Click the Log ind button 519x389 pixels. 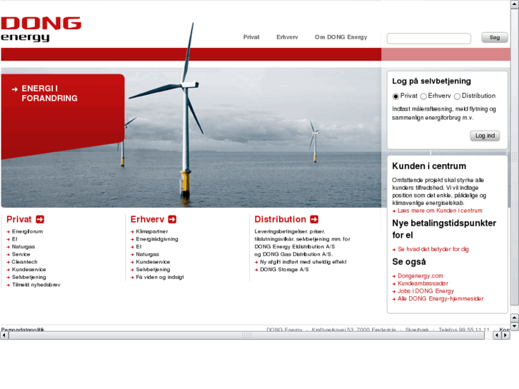485,136
